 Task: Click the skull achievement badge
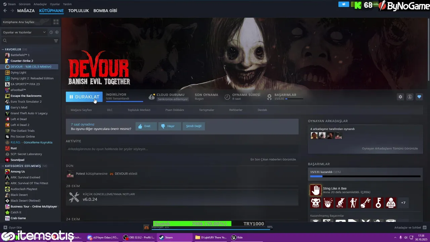(x=315, y=203)
